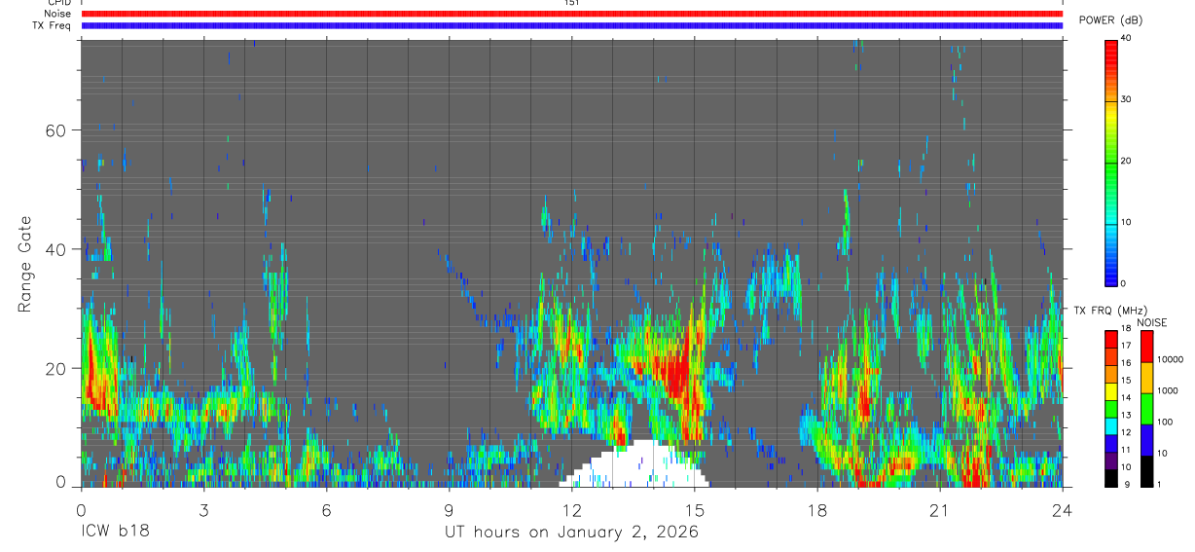Image resolution: width=1195 pixels, height=552 pixels.
Task: Click the 'Range Gate' y-axis title
Action: click(26, 263)
